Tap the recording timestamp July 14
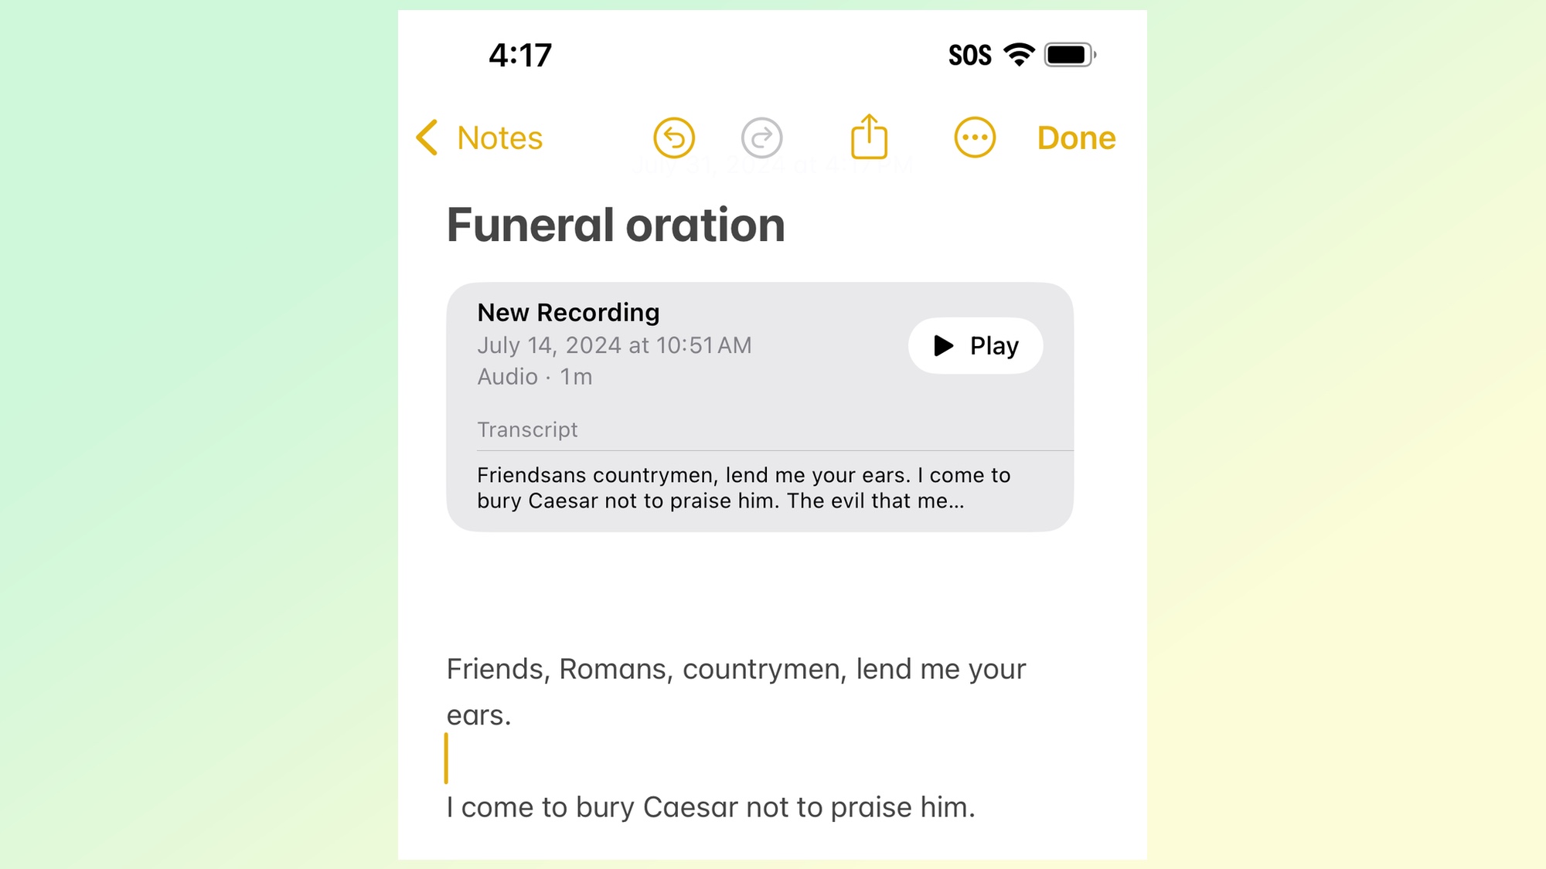This screenshot has width=1546, height=869. 615,344
